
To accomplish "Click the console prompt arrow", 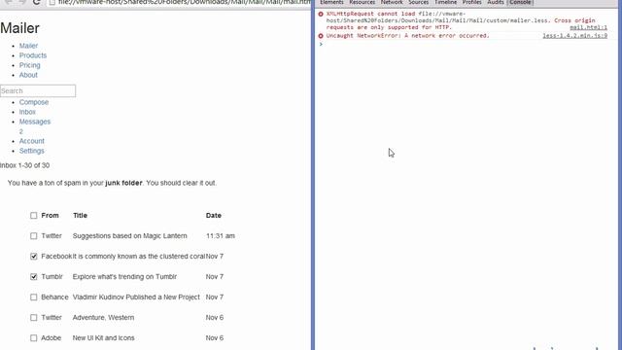I will (x=321, y=44).
